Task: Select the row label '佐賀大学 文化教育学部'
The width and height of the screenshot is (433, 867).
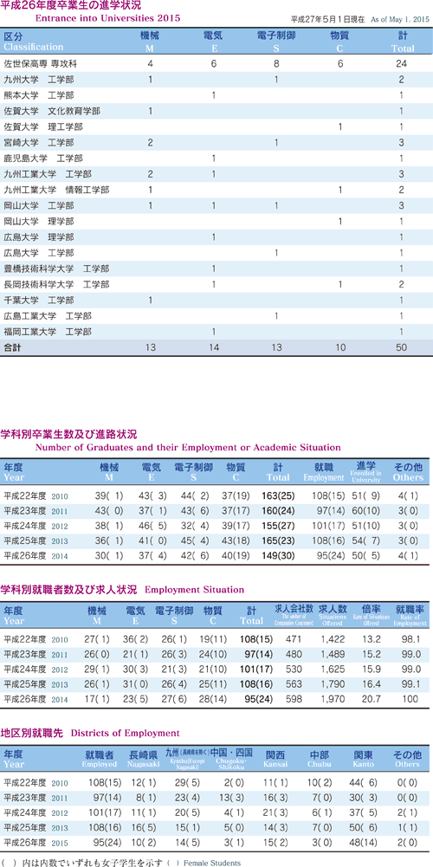Action: 52,111
